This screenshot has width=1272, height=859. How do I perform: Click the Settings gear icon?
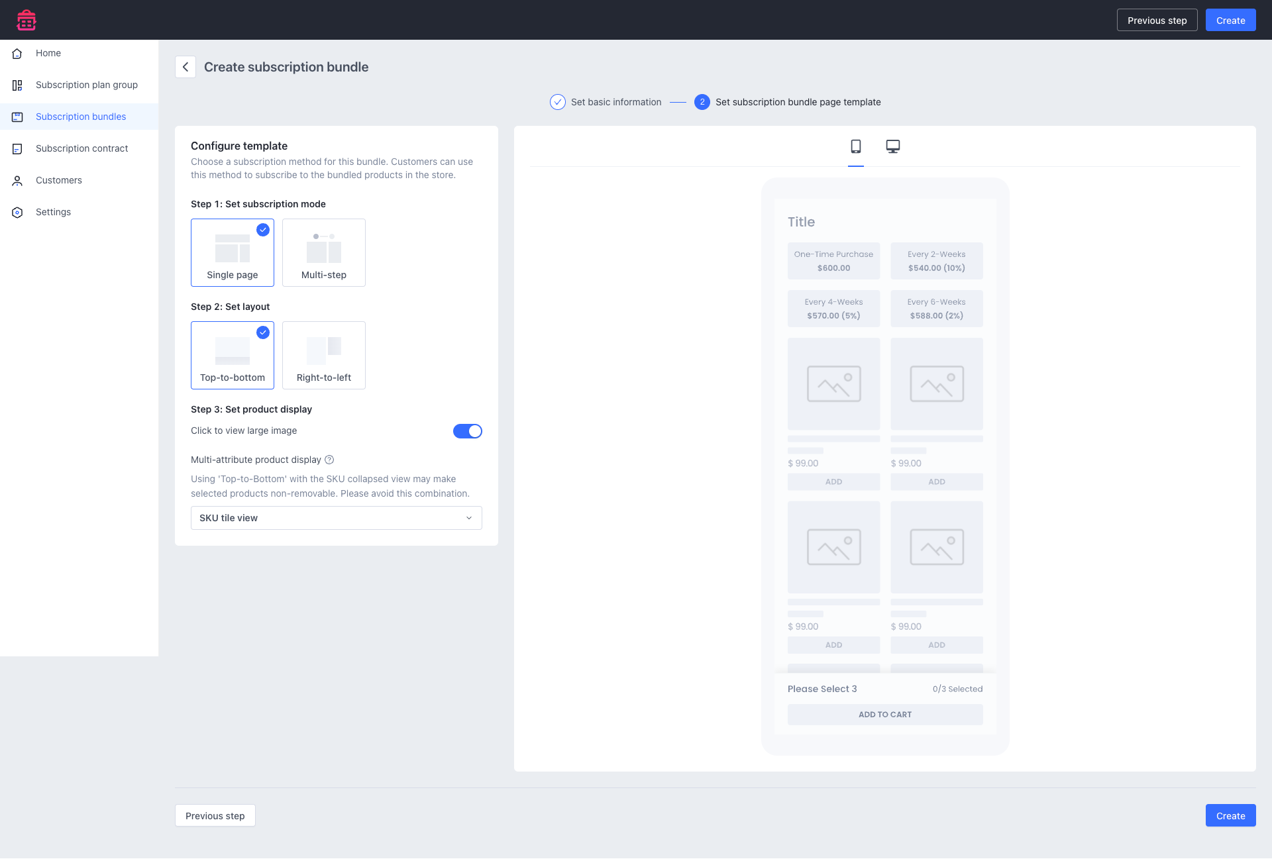[x=17, y=213]
